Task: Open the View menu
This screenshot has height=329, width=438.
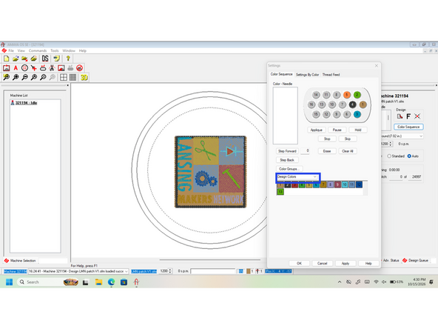Action: pyautogui.click(x=21, y=50)
